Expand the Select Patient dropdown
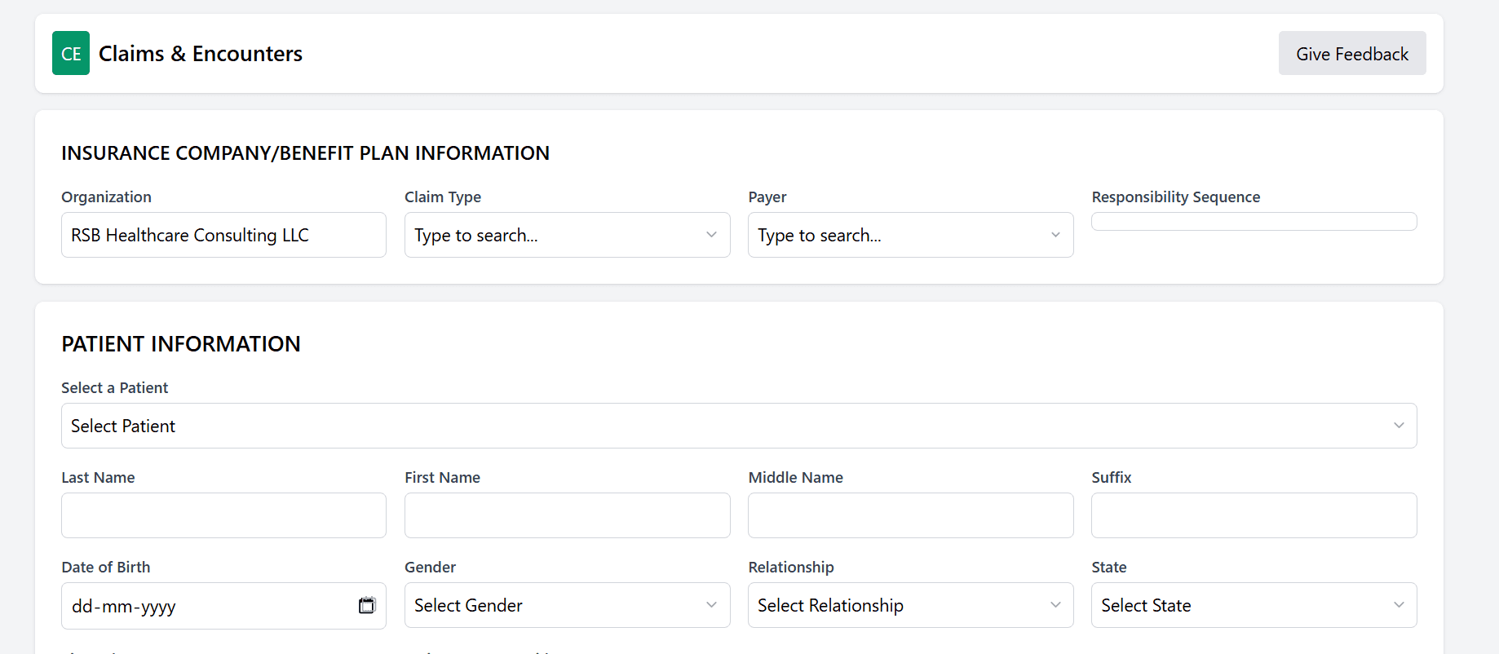The height and width of the screenshot is (654, 1499). click(739, 426)
